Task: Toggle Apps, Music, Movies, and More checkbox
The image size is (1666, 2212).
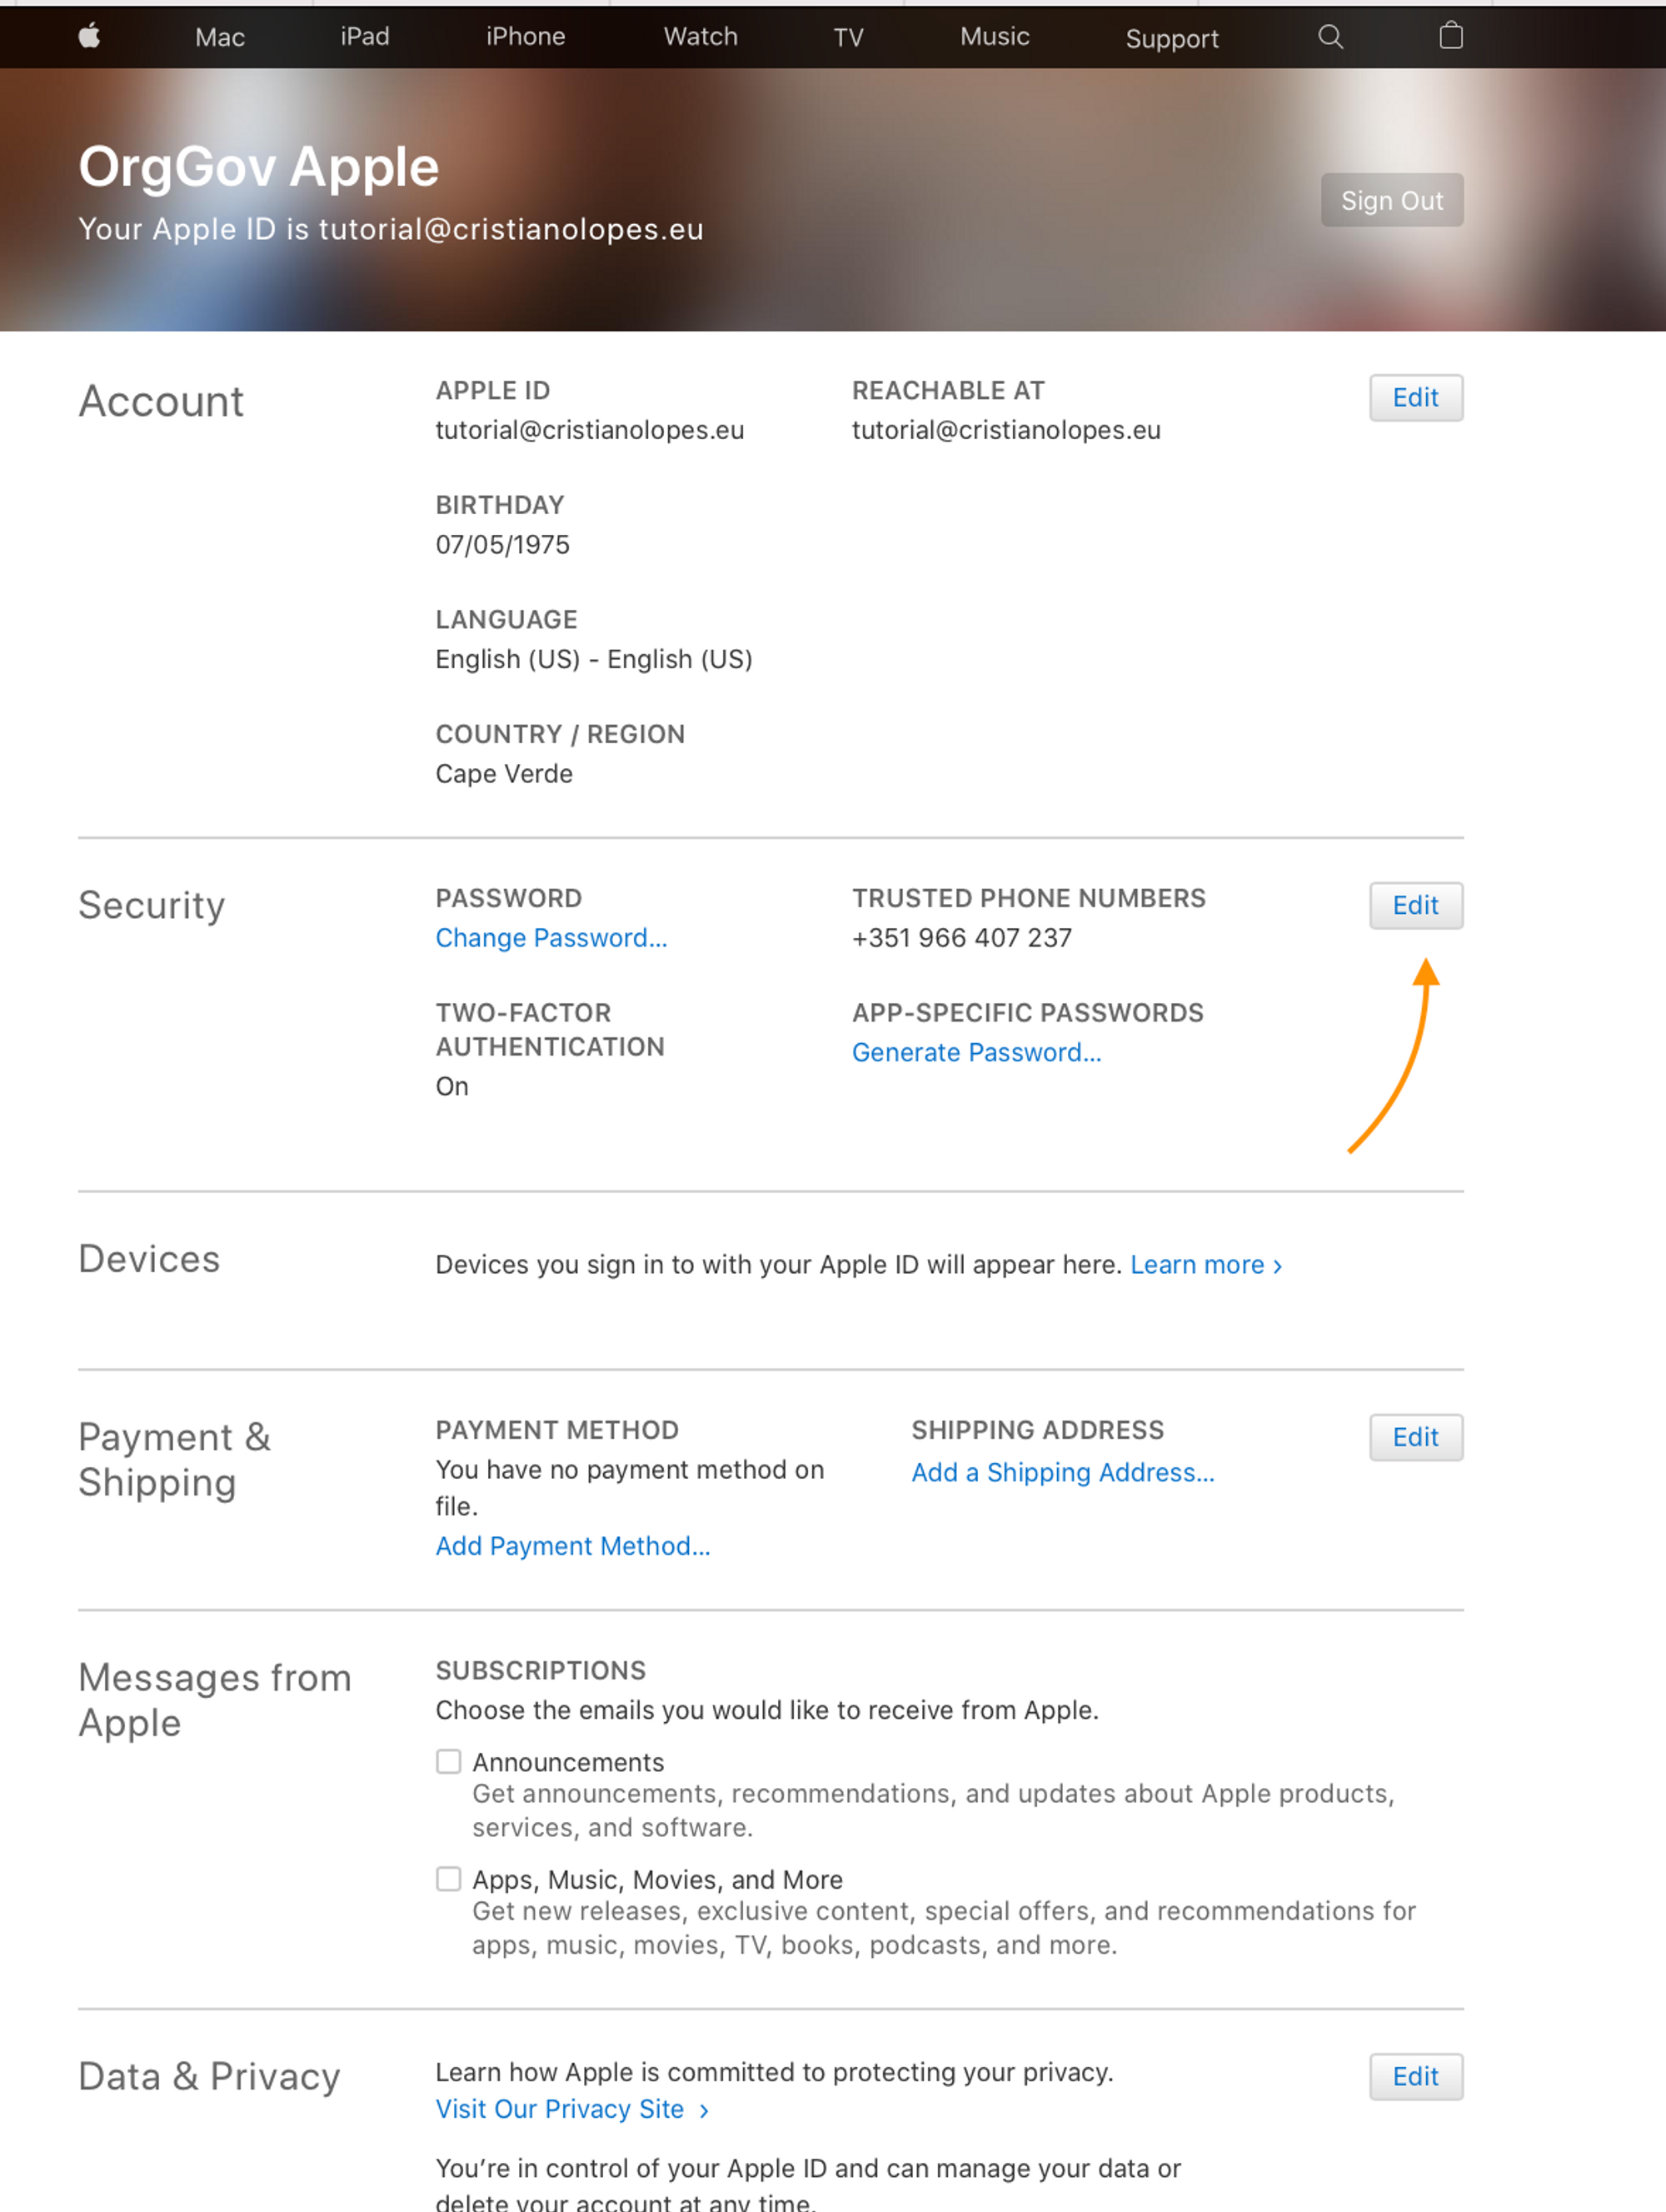Action: tap(449, 1879)
